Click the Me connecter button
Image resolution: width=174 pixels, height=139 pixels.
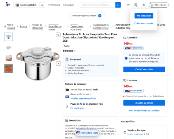coord(144,16)
